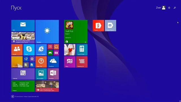Image resolution: width=181 pixels, height=102 pixels.
Task: Open the People tile
Action: coord(17,50)
